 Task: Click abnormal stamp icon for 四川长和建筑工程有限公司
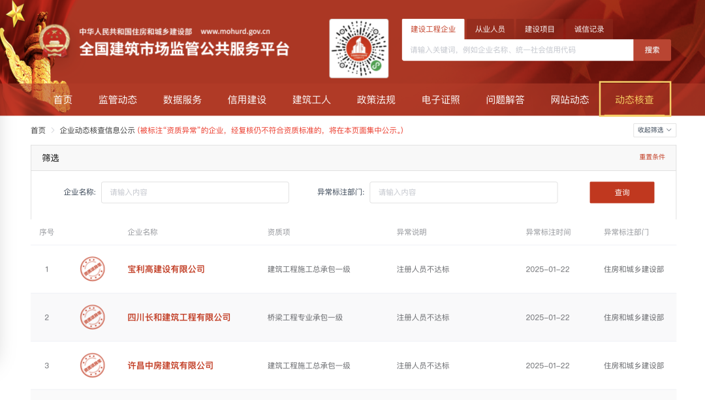tap(92, 317)
